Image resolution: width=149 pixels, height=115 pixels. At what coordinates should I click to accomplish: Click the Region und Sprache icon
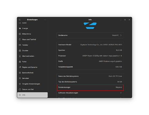click(x=20, y=67)
